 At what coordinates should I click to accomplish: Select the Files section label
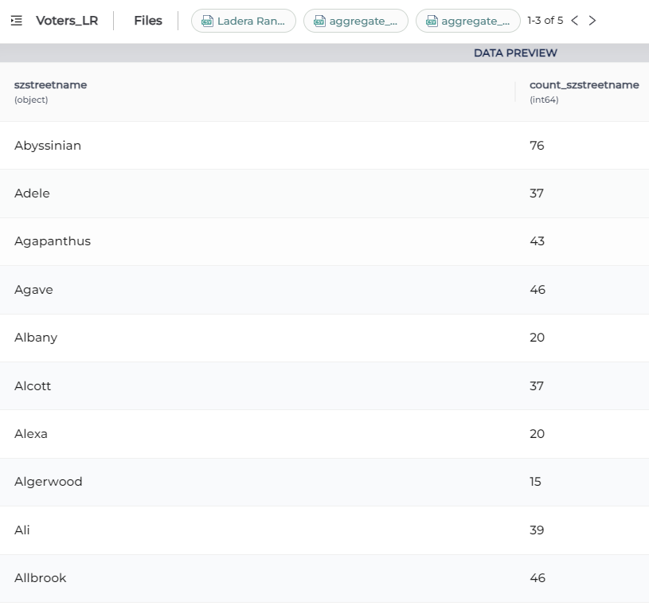(148, 21)
